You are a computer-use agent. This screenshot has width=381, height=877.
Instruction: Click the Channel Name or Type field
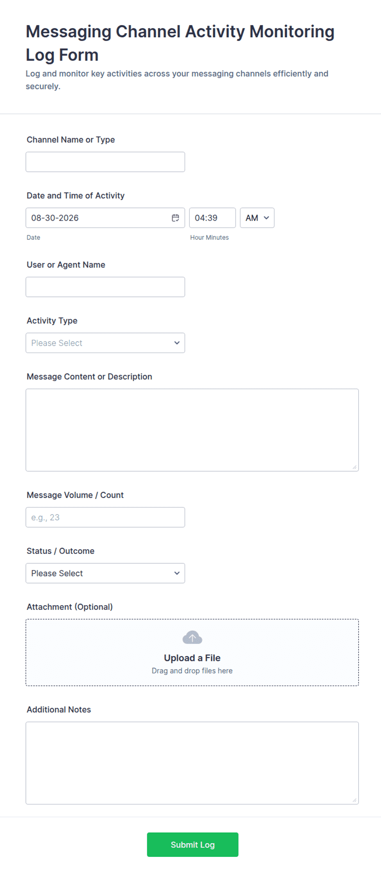[x=105, y=162]
